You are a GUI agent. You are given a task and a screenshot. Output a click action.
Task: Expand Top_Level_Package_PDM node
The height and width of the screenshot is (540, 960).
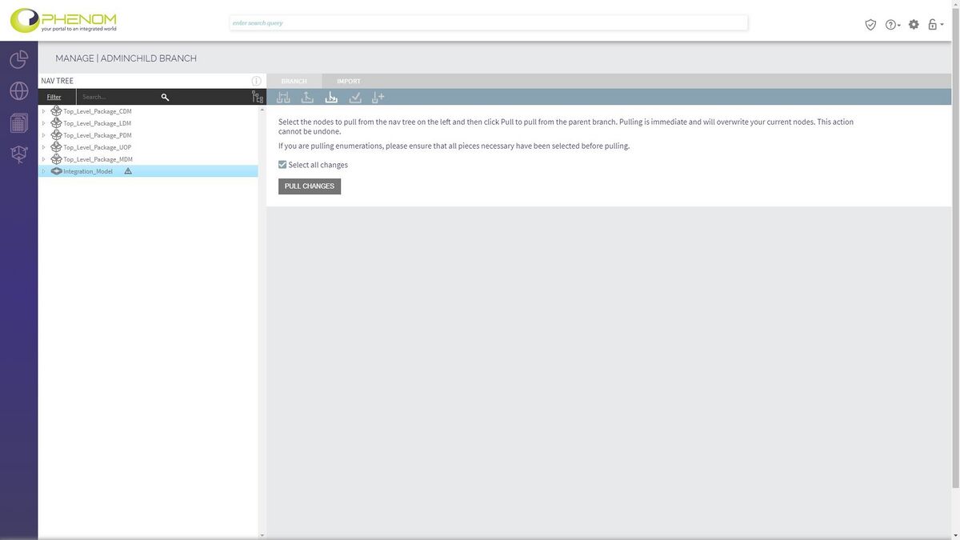pyautogui.click(x=43, y=135)
